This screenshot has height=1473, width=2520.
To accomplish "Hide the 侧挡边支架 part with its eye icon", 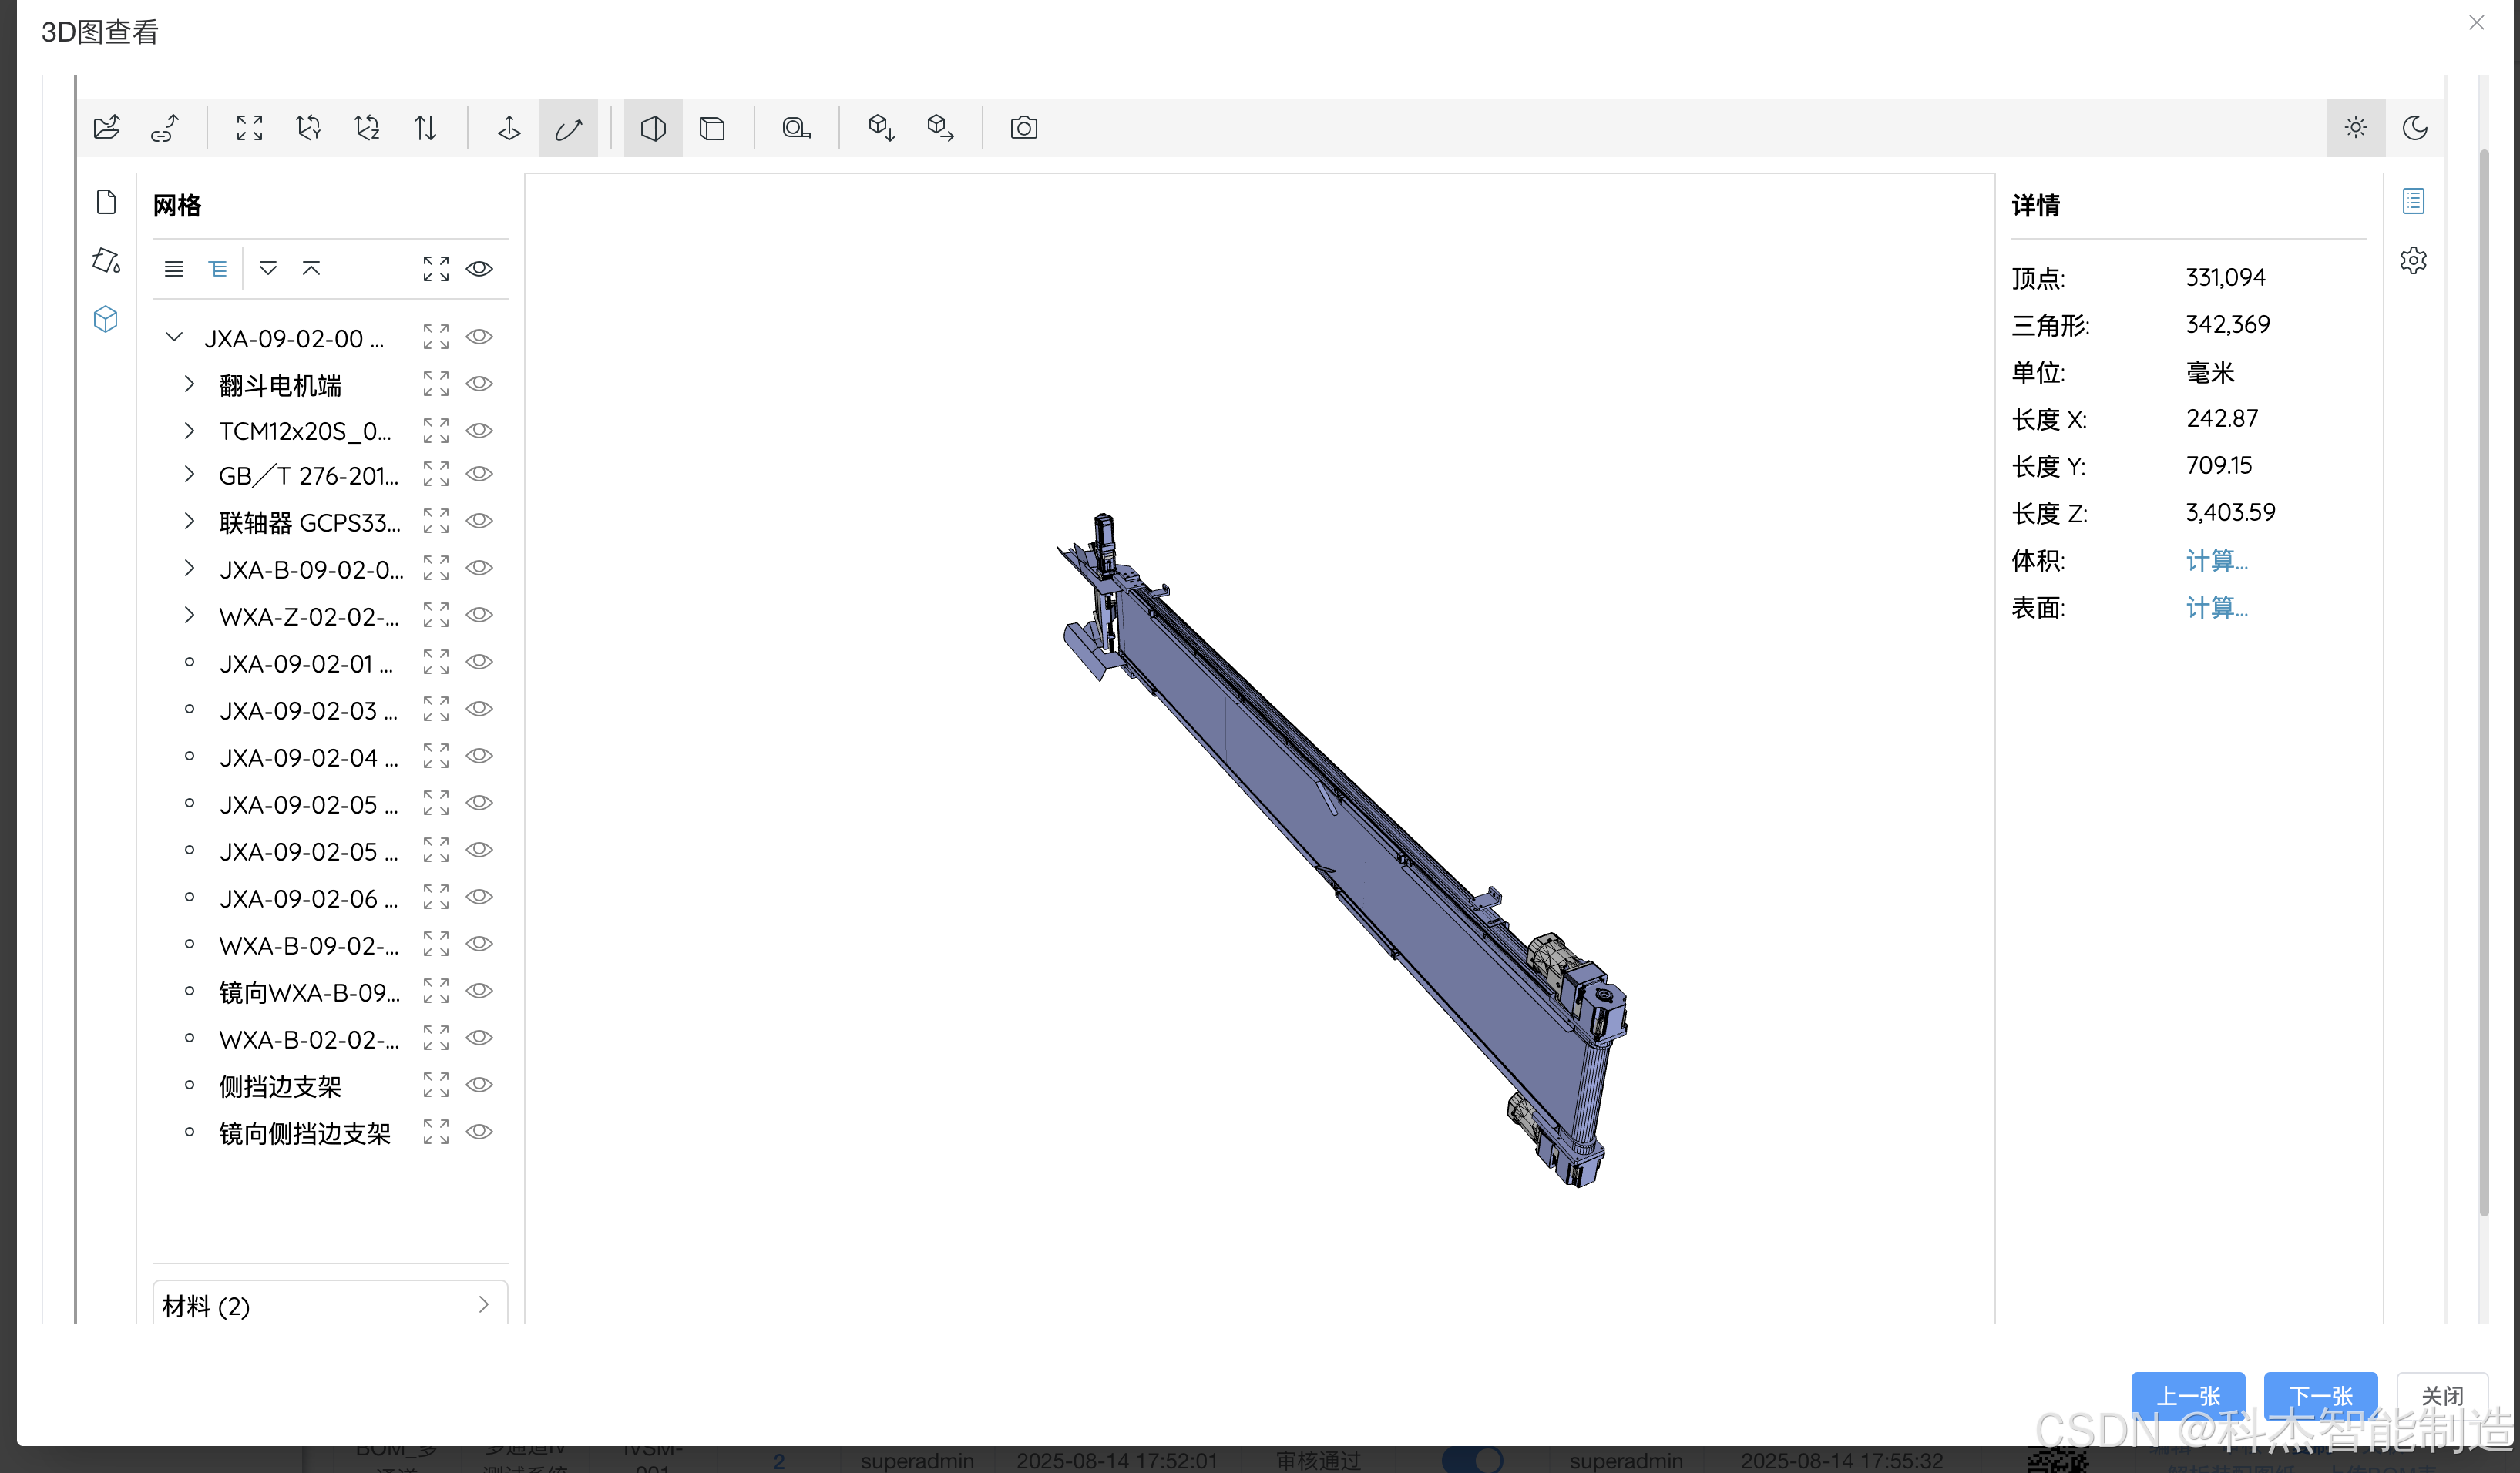I will pyautogui.click(x=480, y=1085).
